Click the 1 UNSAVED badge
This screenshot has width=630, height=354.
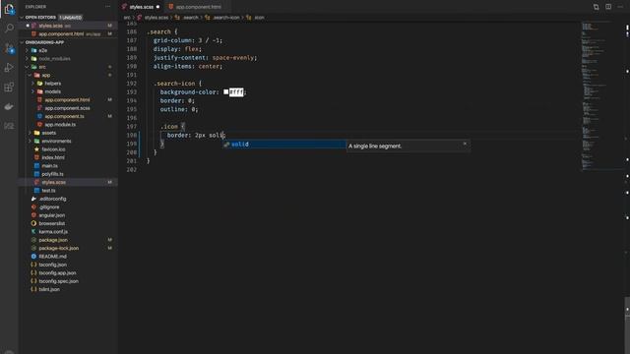point(71,18)
